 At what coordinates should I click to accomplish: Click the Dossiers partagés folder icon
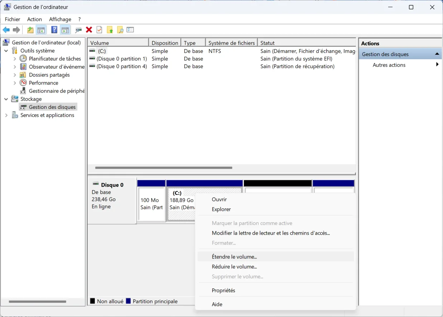click(x=23, y=75)
